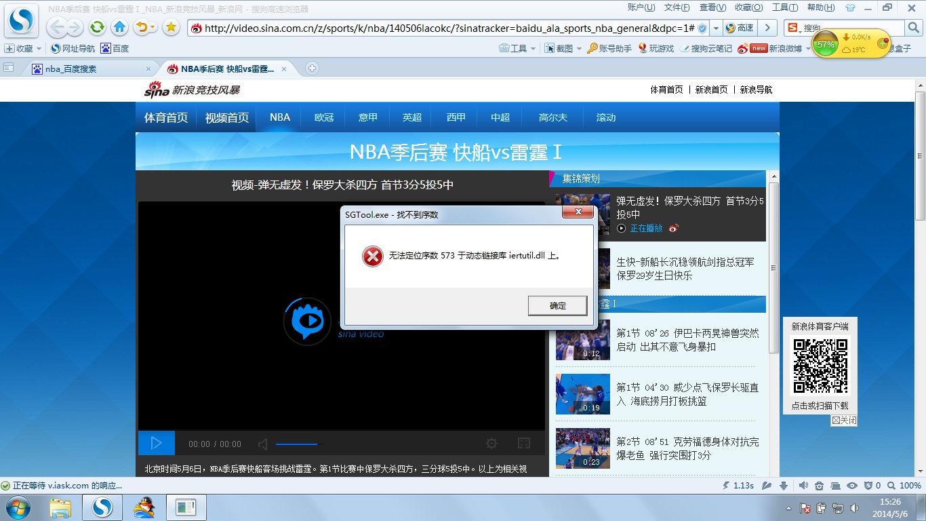926x521 pixels.
Task: Open Windows Explorer from the taskbar
Action: click(x=60, y=507)
